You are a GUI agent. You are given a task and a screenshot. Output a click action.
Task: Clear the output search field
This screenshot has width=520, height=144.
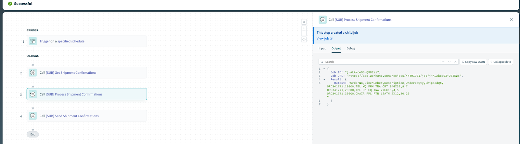tap(455, 62)
